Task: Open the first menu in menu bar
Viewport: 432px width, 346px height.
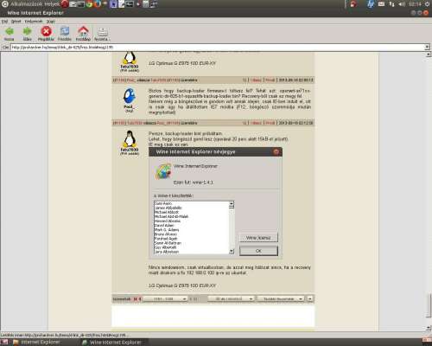Action: click(x=4, y=22)
